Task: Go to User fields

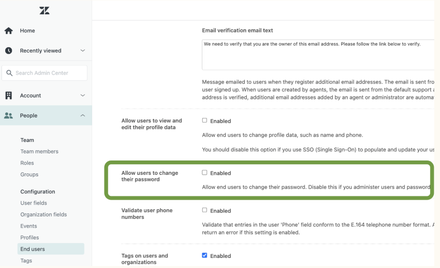Action: (33, 203)
